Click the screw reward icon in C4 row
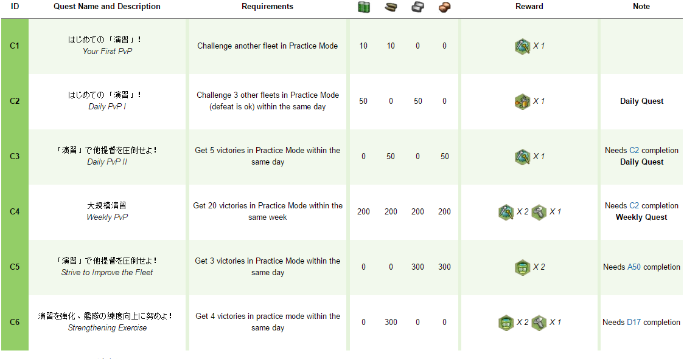Viewport: 684px width, 359px height. [x=539, y=212]
